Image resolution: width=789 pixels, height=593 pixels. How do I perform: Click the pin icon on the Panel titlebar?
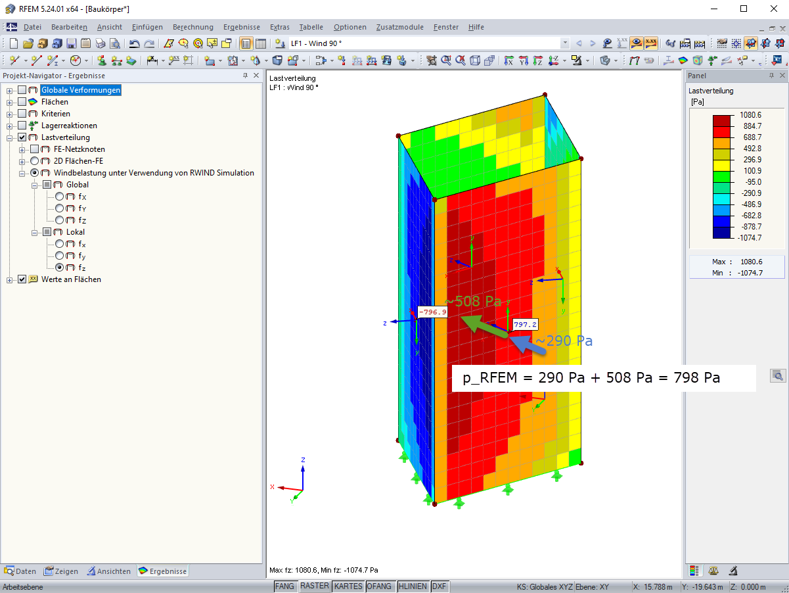[x=771, y=76]
